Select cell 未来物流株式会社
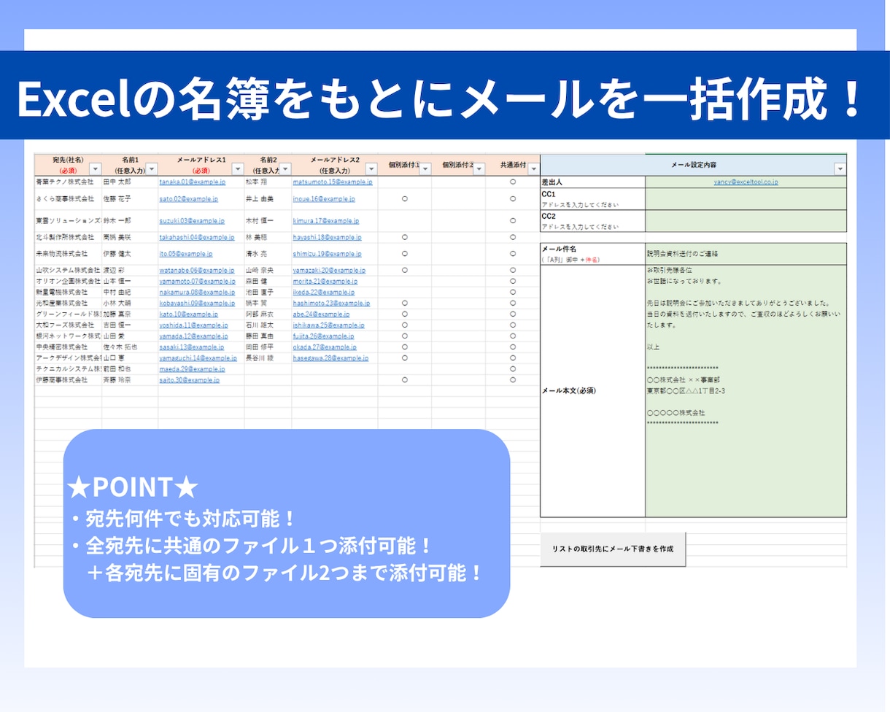890x712 pixels. pyautogui.click(x=68, y=254)
